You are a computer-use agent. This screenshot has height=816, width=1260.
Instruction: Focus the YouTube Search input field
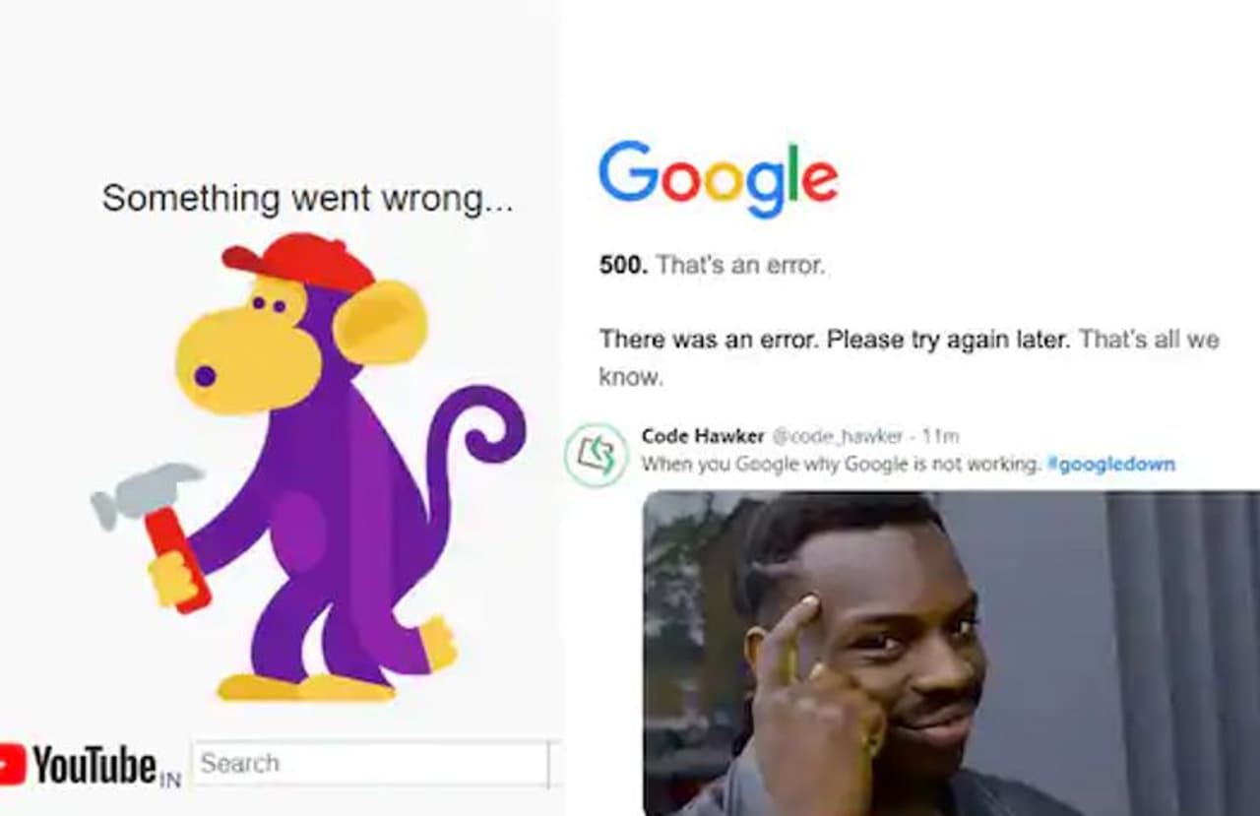370,764
